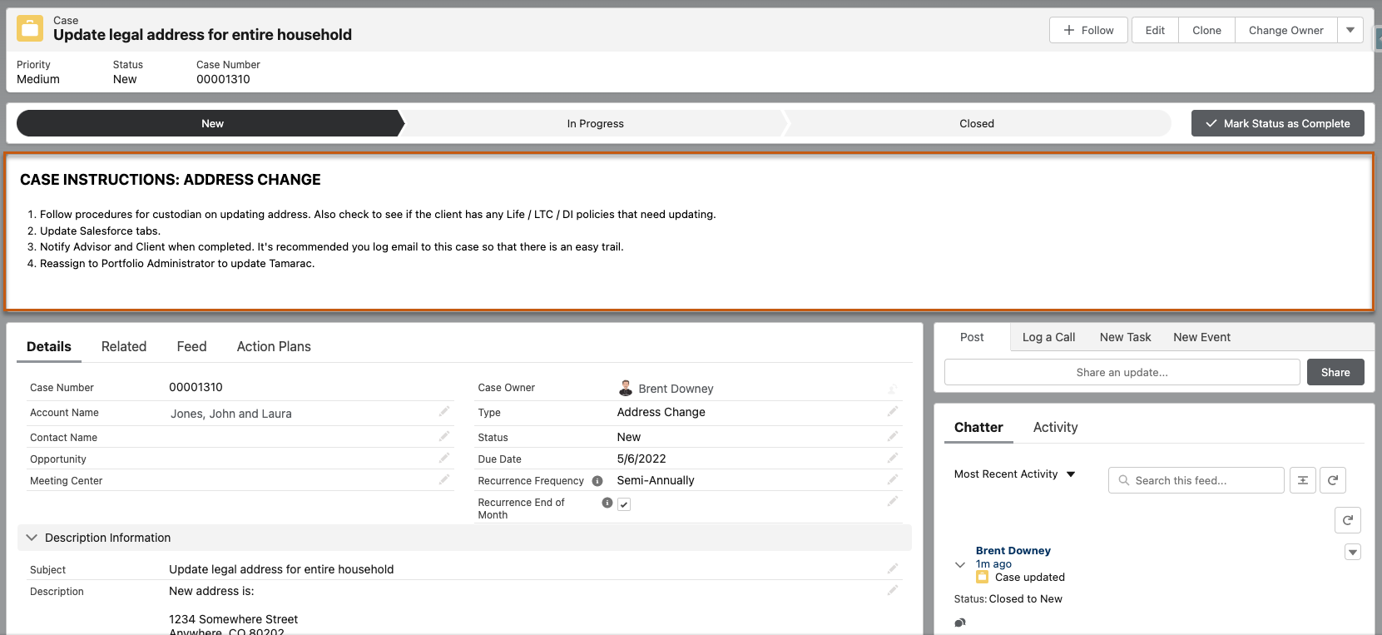
Task: Click Brent Downey's avatar in Case Owner
Action: 626,388
